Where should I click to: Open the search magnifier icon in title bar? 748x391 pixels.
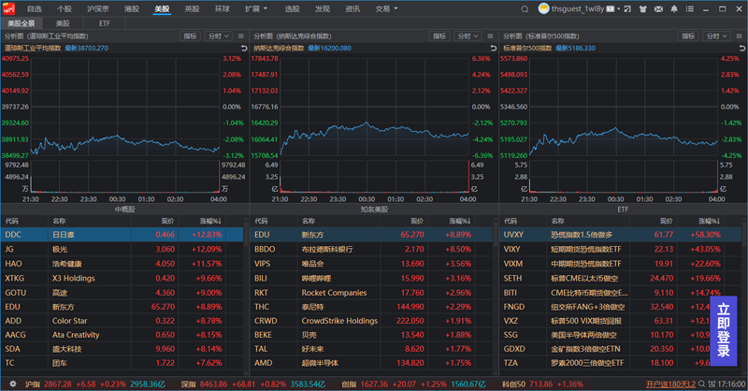525,9
